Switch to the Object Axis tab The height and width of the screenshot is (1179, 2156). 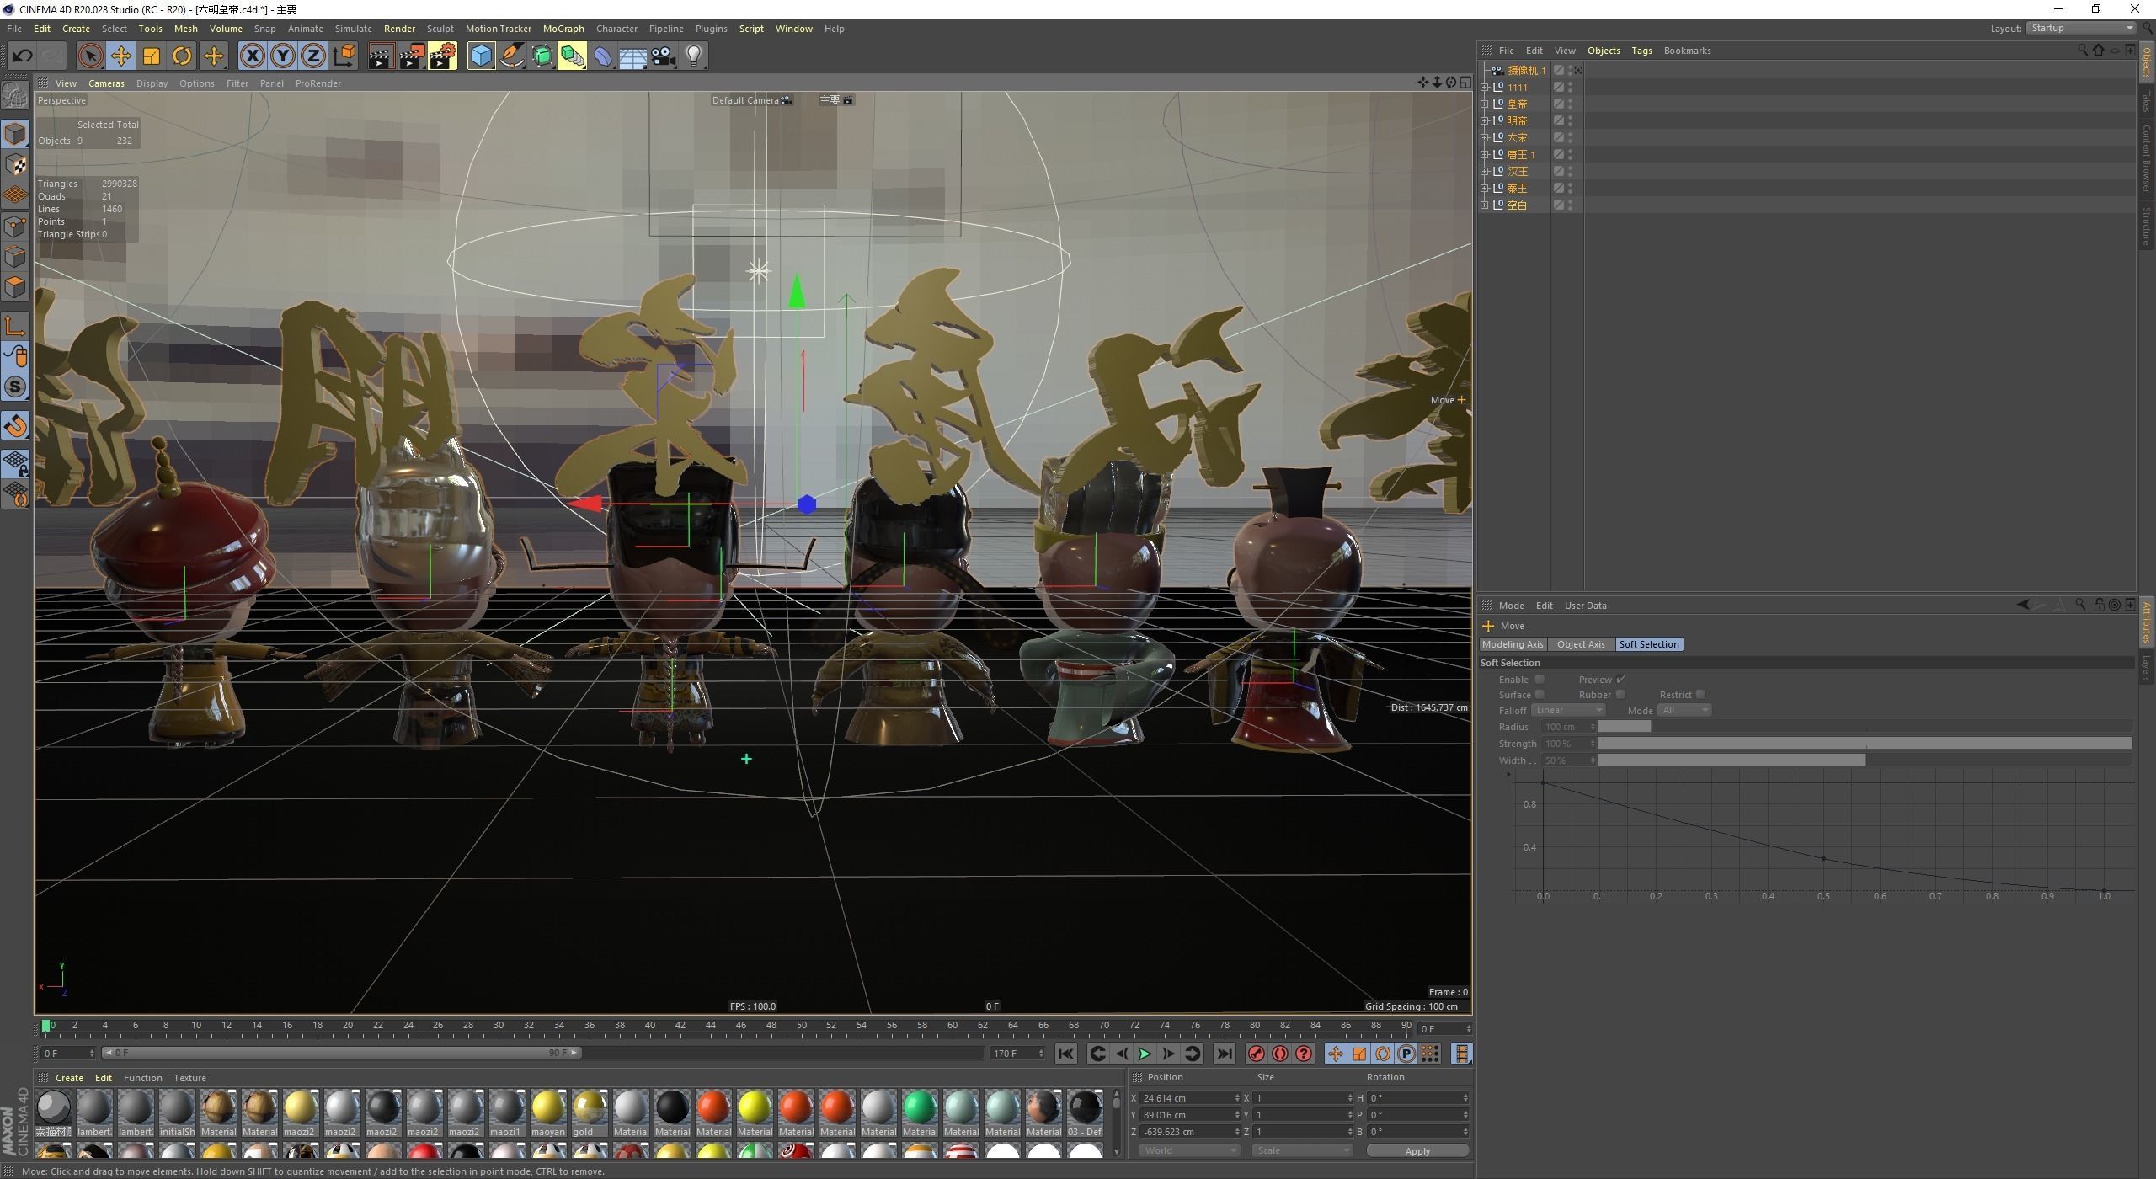pyautogui.click(x=1581, y=644)
